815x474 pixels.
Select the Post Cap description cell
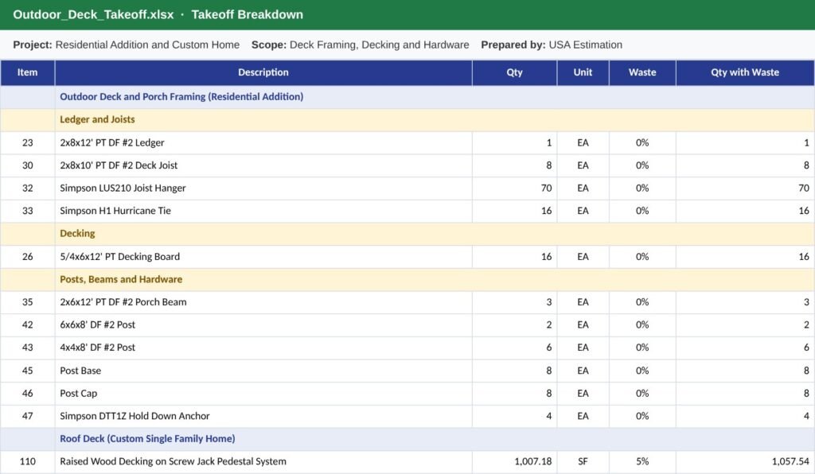pos(263,394)
